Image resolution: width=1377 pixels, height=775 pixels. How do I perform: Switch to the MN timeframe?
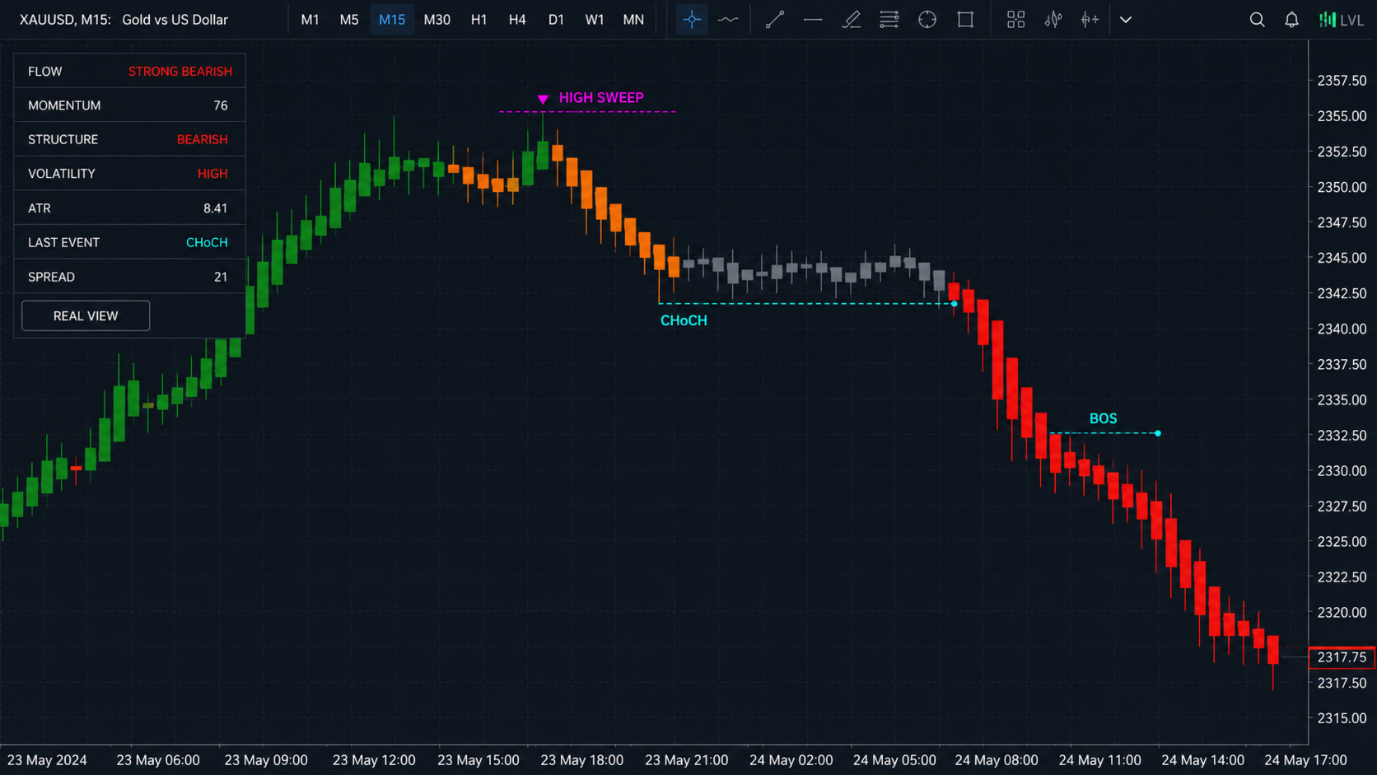click(x=633, y=20)
